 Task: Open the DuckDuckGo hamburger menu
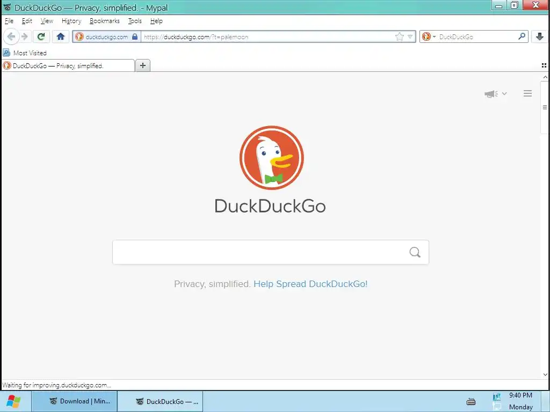coord(527,93)
